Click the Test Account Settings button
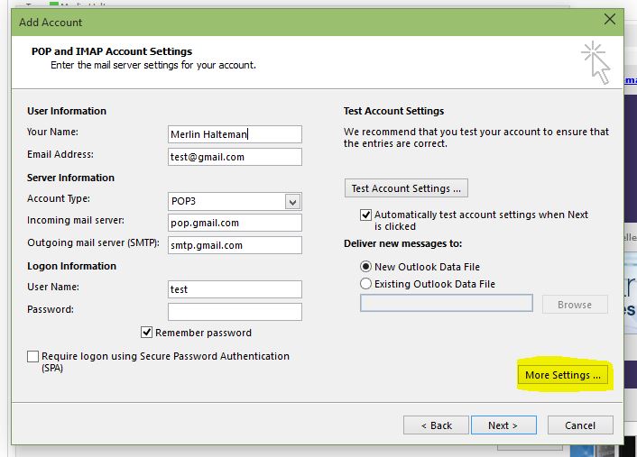 (x=406, y=188)
